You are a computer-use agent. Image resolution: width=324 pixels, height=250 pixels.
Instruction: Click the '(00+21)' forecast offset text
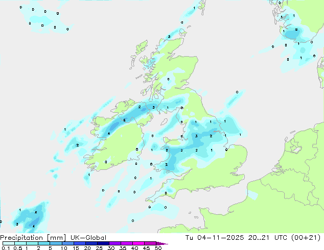[306, 238]
